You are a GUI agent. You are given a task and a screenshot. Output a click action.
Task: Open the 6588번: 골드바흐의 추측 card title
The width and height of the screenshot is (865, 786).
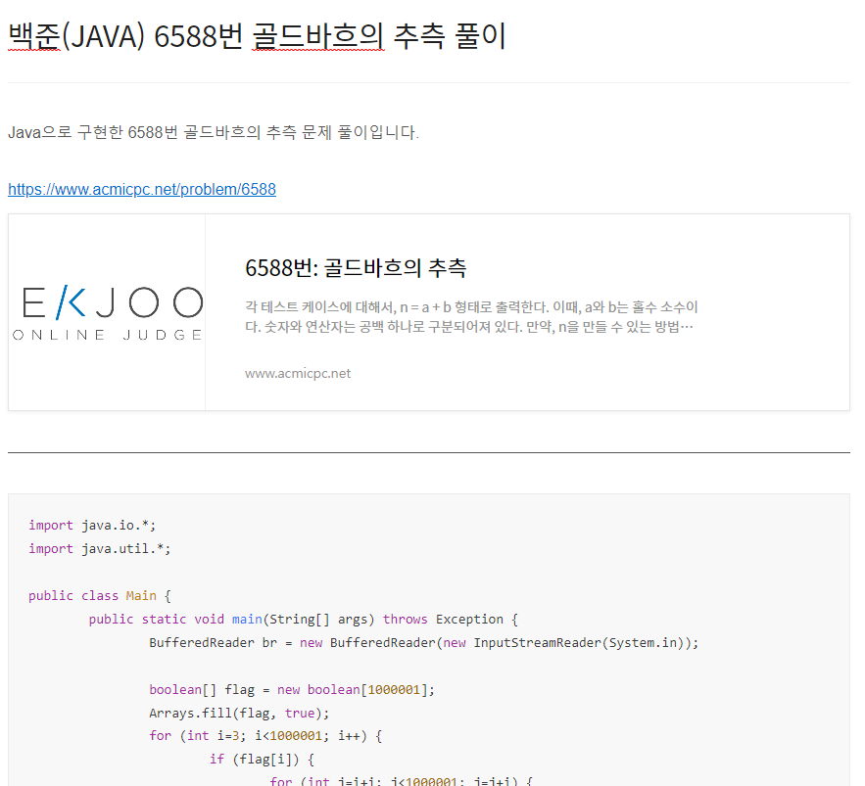(356, 268)
